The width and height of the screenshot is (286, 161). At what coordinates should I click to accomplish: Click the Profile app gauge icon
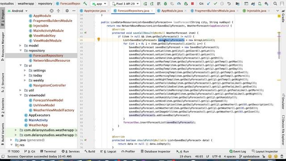179,4
